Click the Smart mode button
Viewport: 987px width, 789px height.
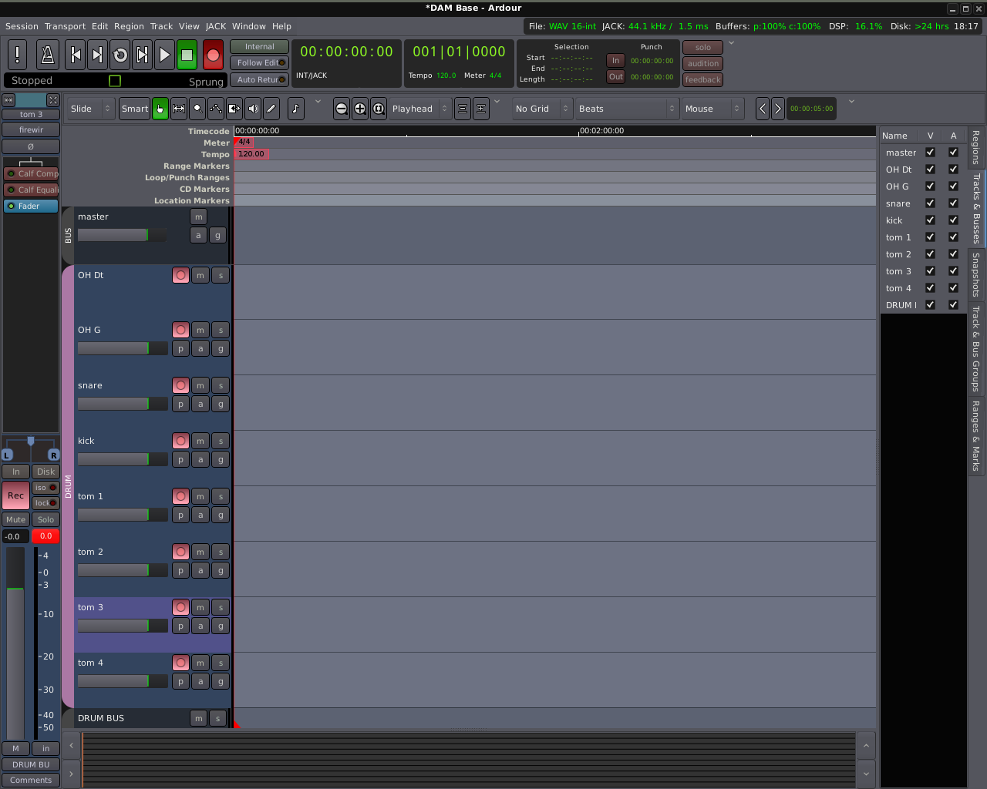click(135, 109)
